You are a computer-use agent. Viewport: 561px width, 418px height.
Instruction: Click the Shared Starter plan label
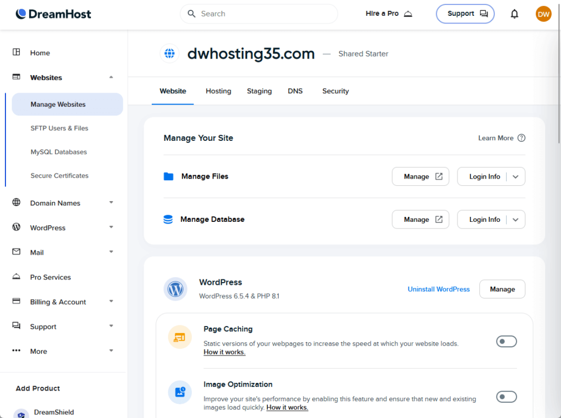[363, 54]
